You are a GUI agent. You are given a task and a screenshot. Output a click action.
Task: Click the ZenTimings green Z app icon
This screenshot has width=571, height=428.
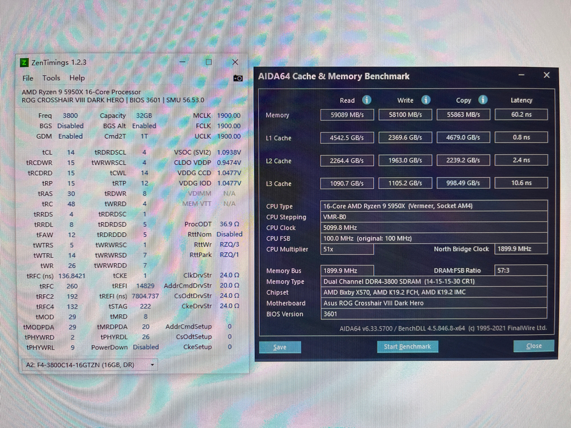point(25,62)
